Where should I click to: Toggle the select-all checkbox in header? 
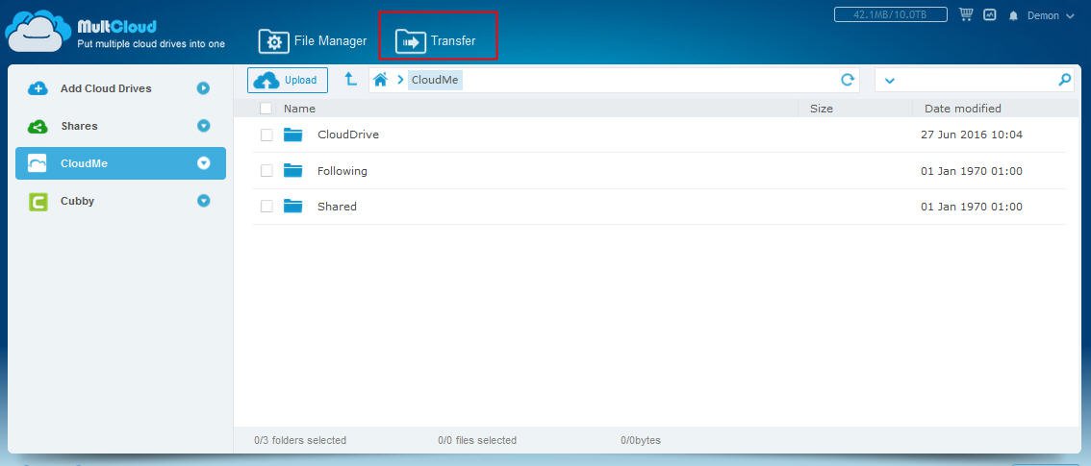tap(266, 109)
